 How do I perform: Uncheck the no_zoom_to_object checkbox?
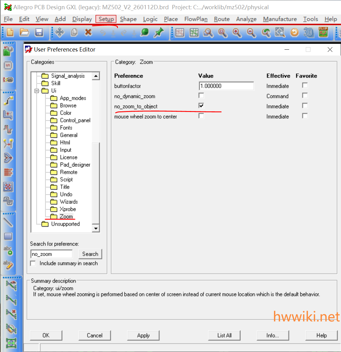click(x=201, y=106)
